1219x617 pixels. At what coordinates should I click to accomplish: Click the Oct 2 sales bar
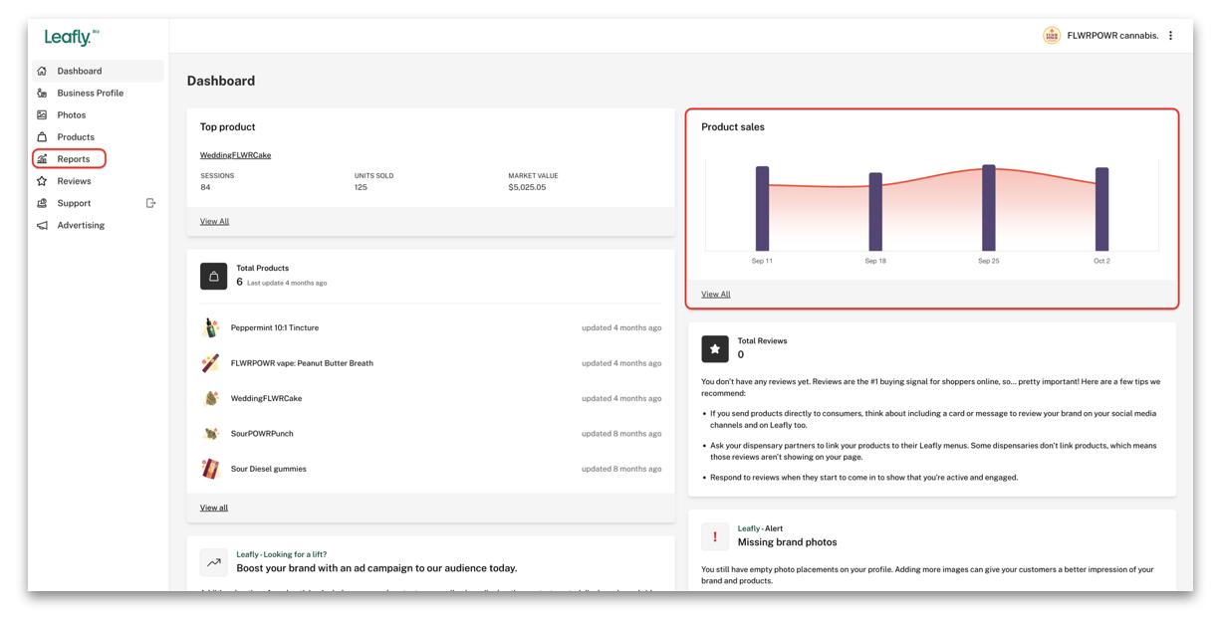point(1101,209)
